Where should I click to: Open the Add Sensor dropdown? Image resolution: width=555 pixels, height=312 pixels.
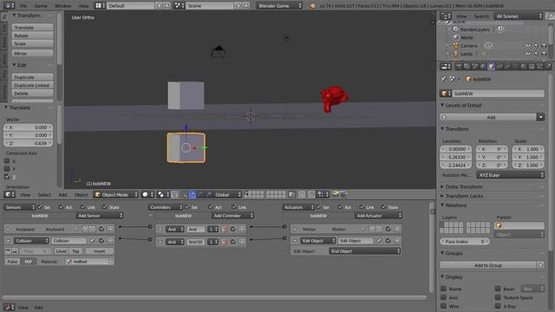(100, 216)
